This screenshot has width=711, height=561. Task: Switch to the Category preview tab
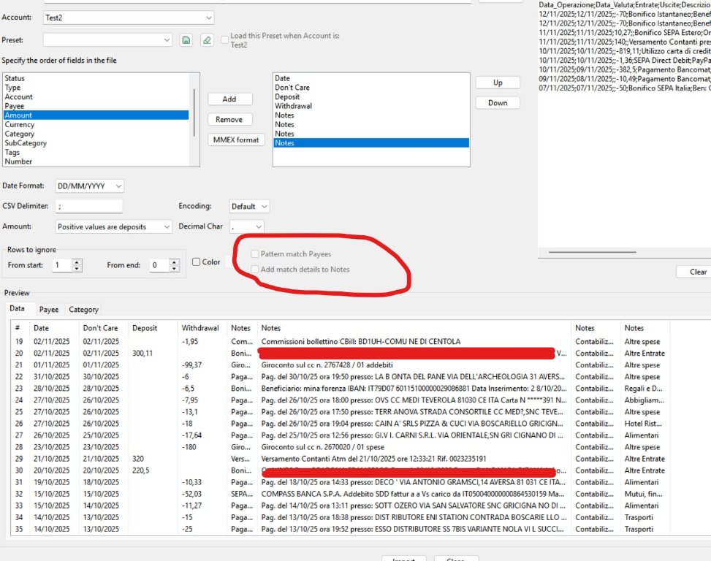click(x=83, y=310)
